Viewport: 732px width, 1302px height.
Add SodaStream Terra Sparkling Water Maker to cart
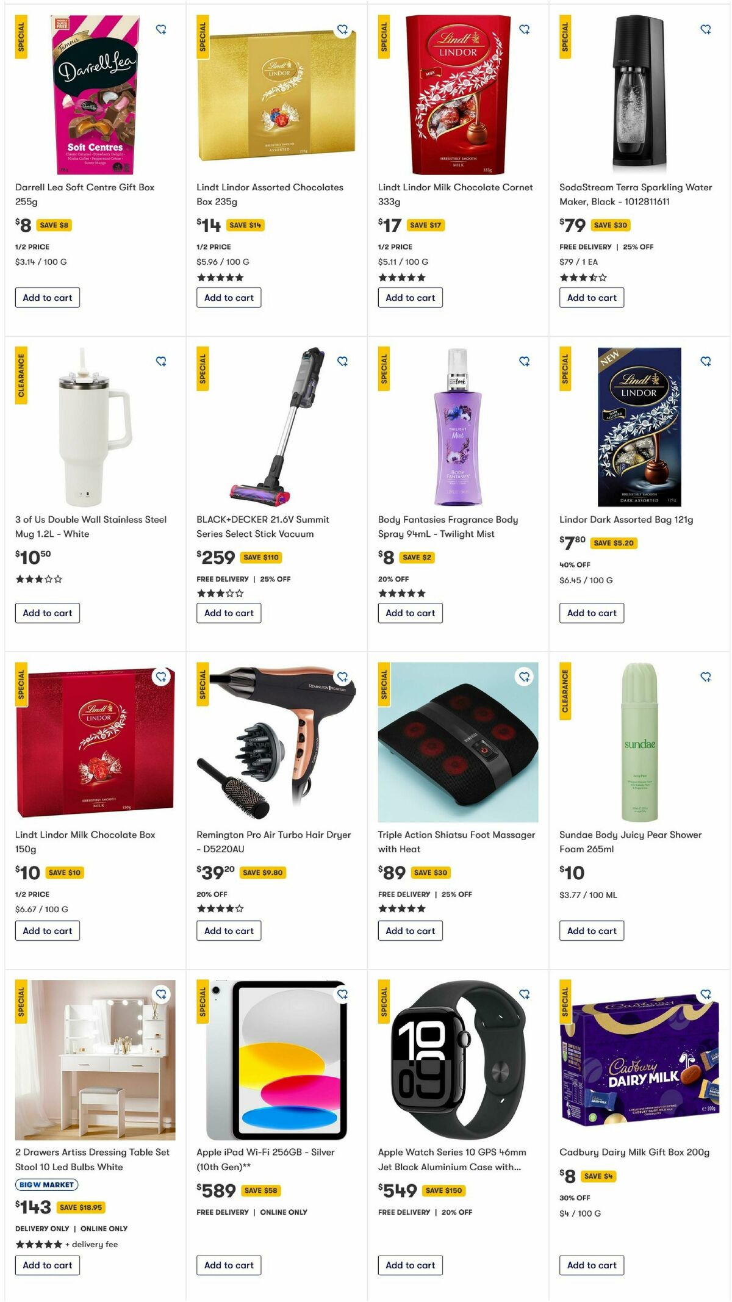(590, 298)
